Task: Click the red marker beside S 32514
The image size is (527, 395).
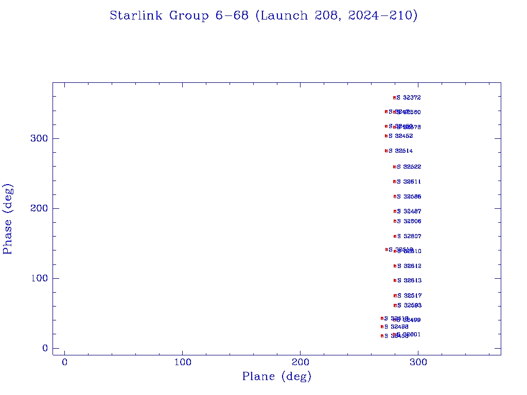Action: point(386,151)
